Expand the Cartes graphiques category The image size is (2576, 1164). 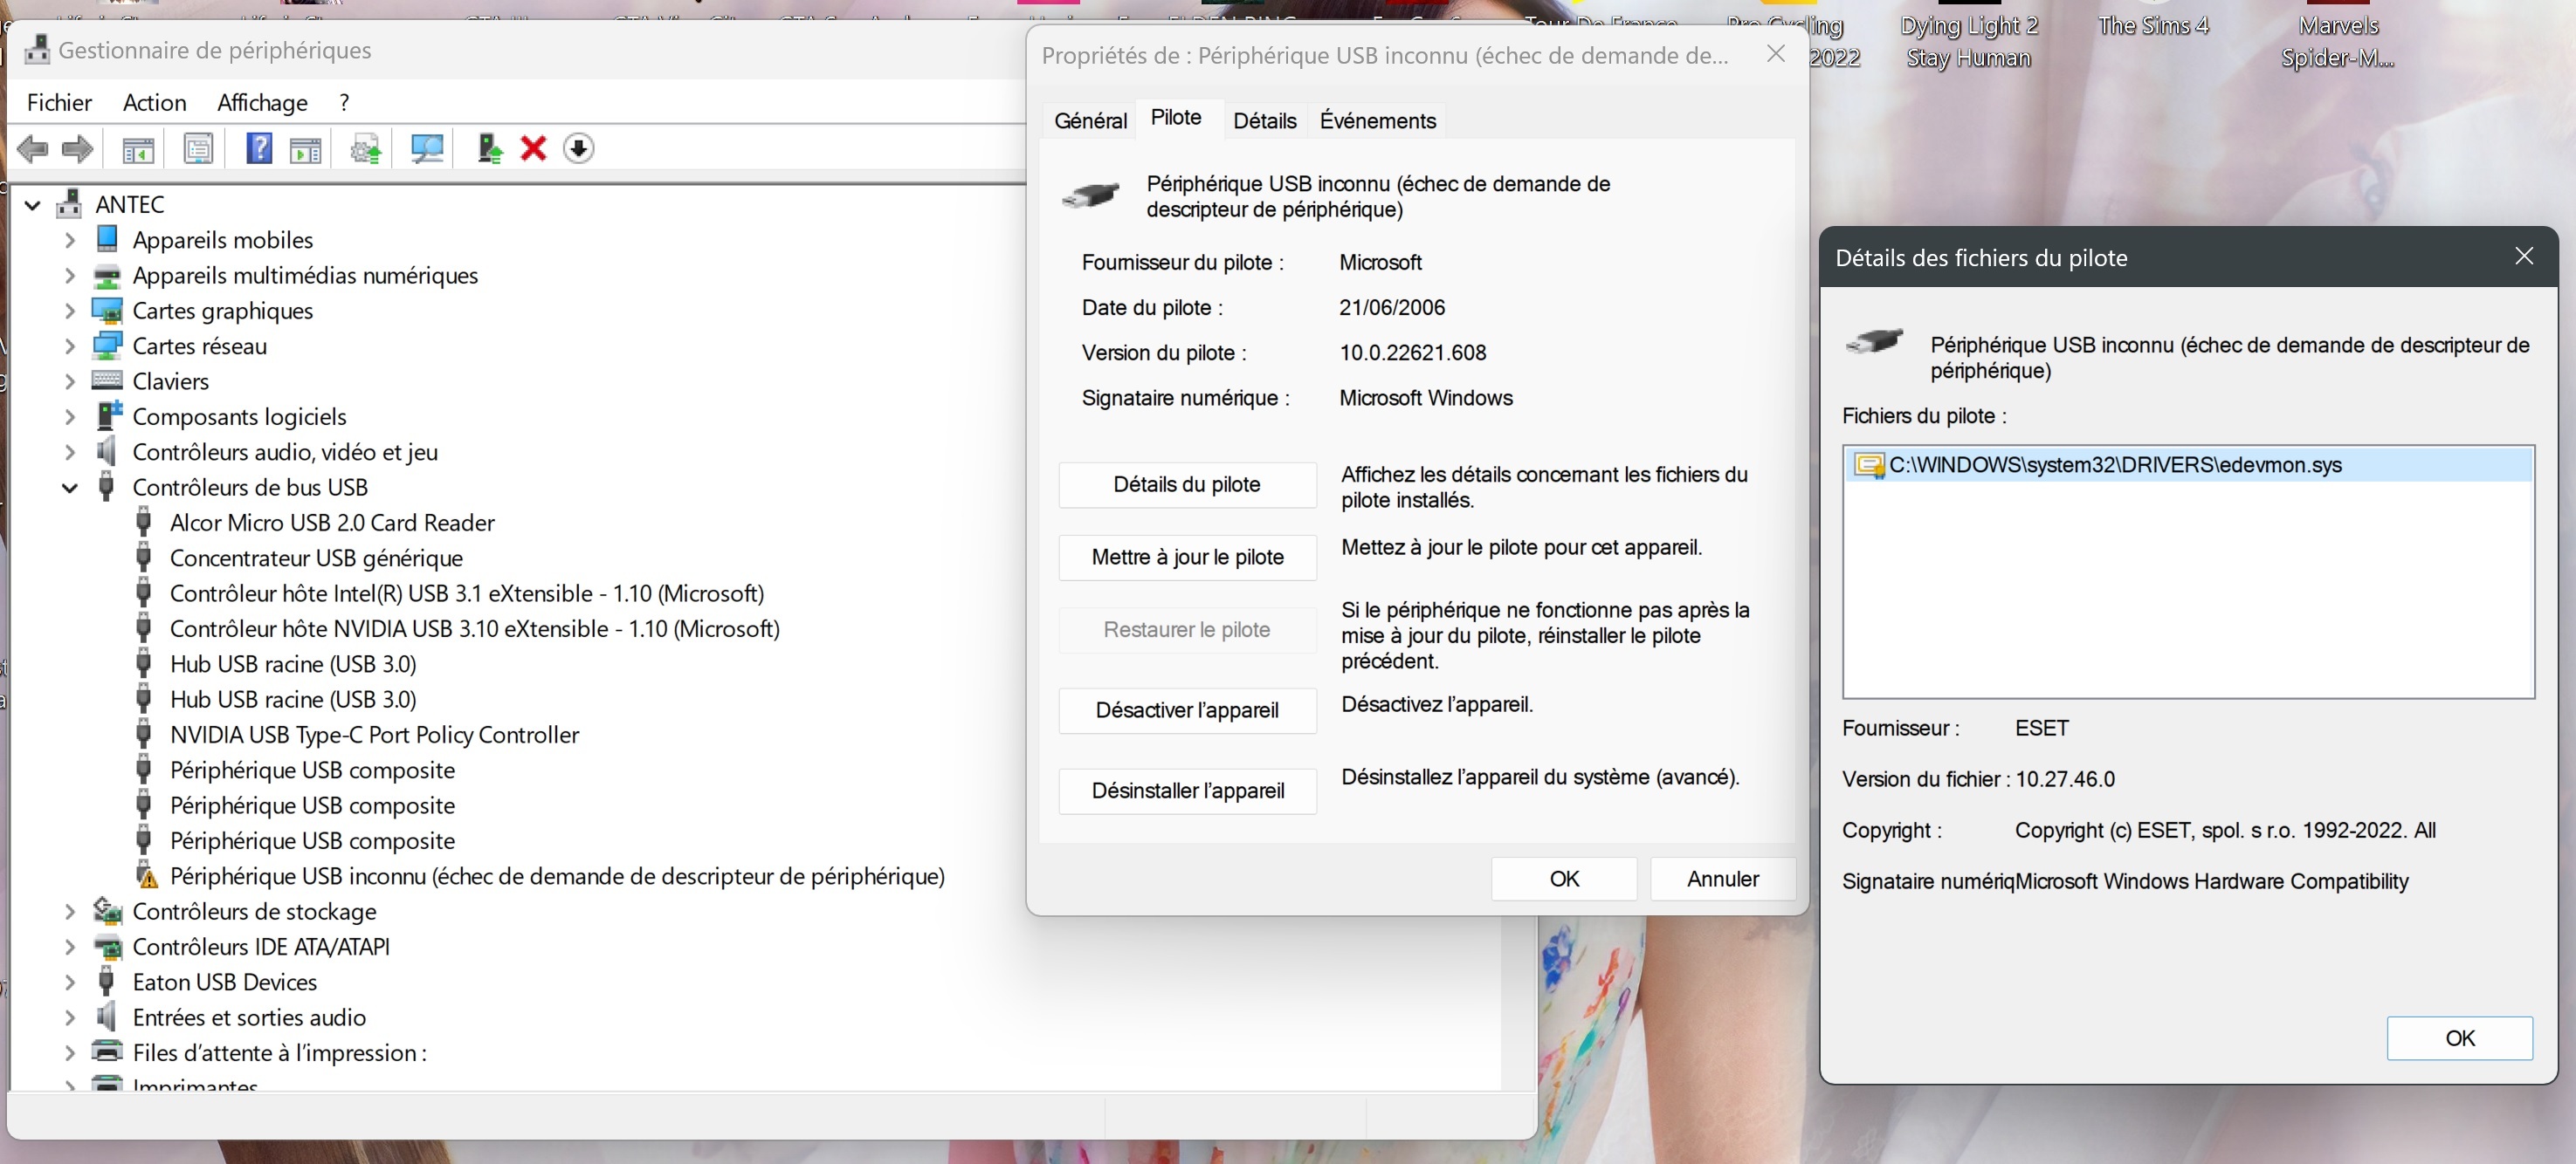point(69,311)
